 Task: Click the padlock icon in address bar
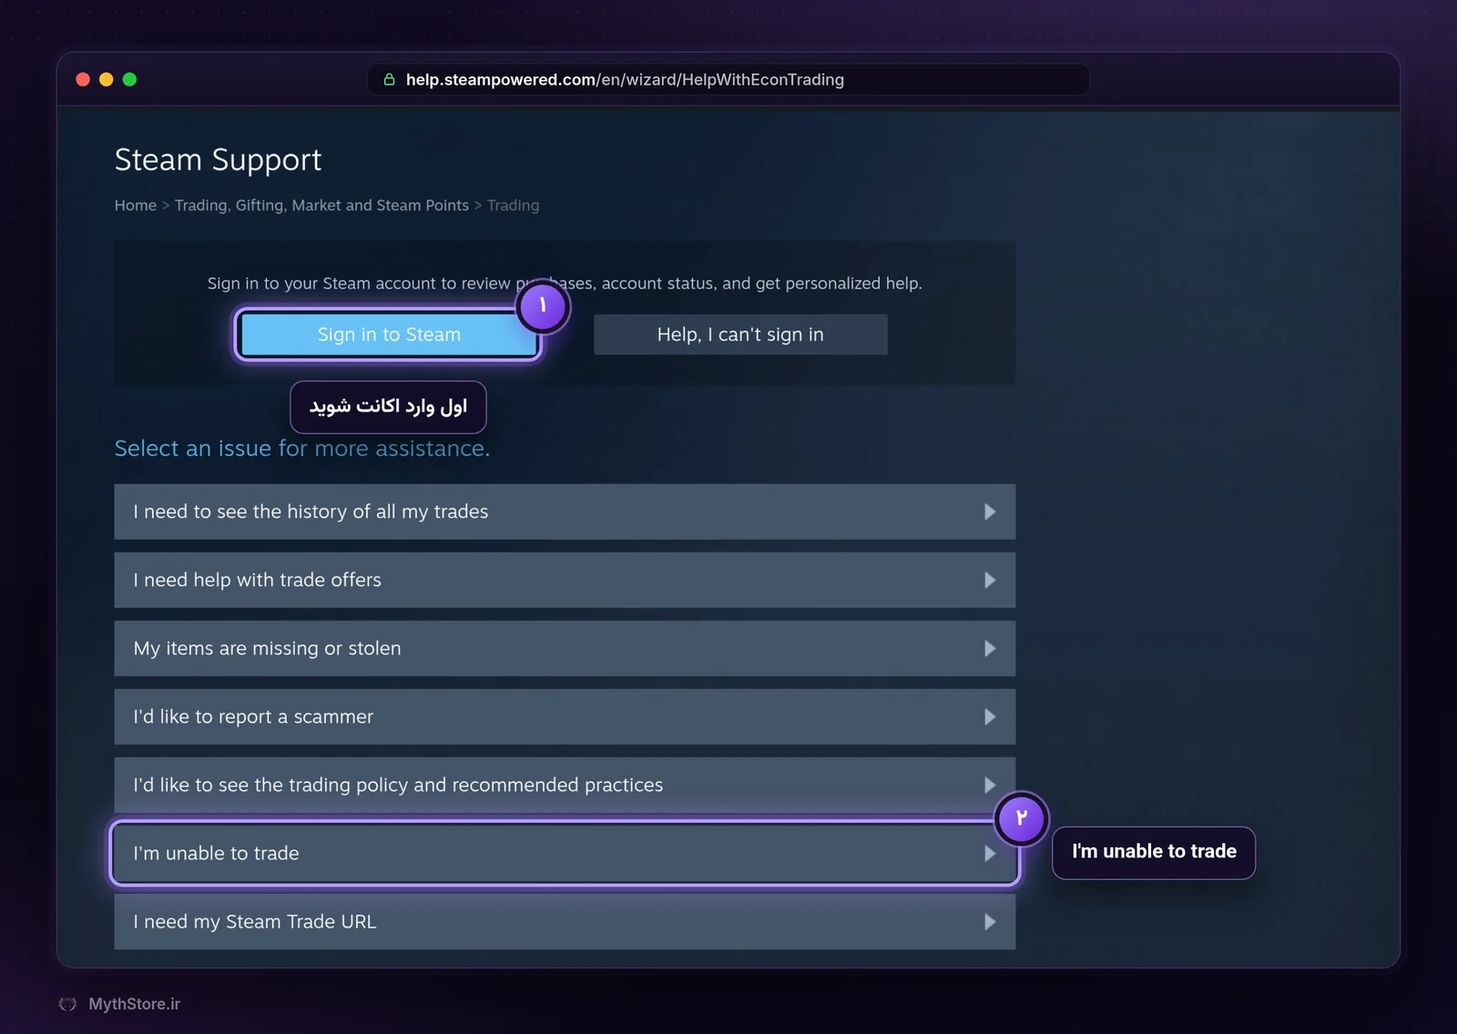pyautogui.click(x=389, y=79)
